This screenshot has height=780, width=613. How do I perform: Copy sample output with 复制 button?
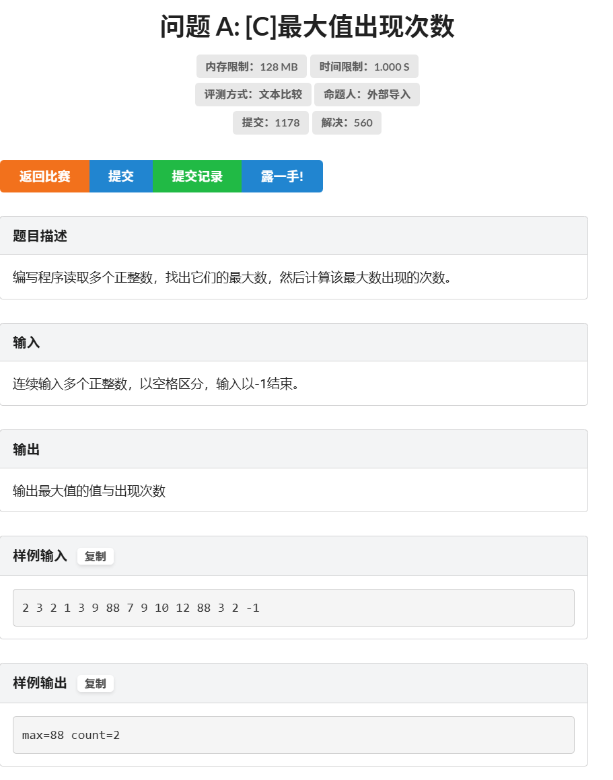coord(95,684)
